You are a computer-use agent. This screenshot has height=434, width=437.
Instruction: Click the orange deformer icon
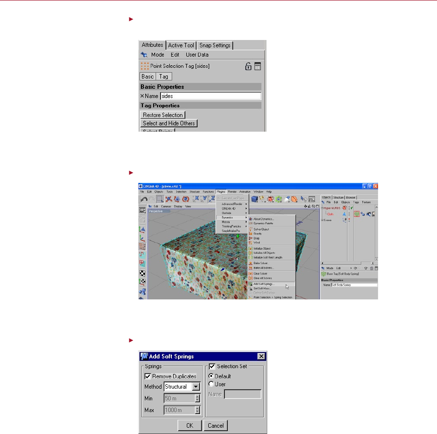(294, 199)
